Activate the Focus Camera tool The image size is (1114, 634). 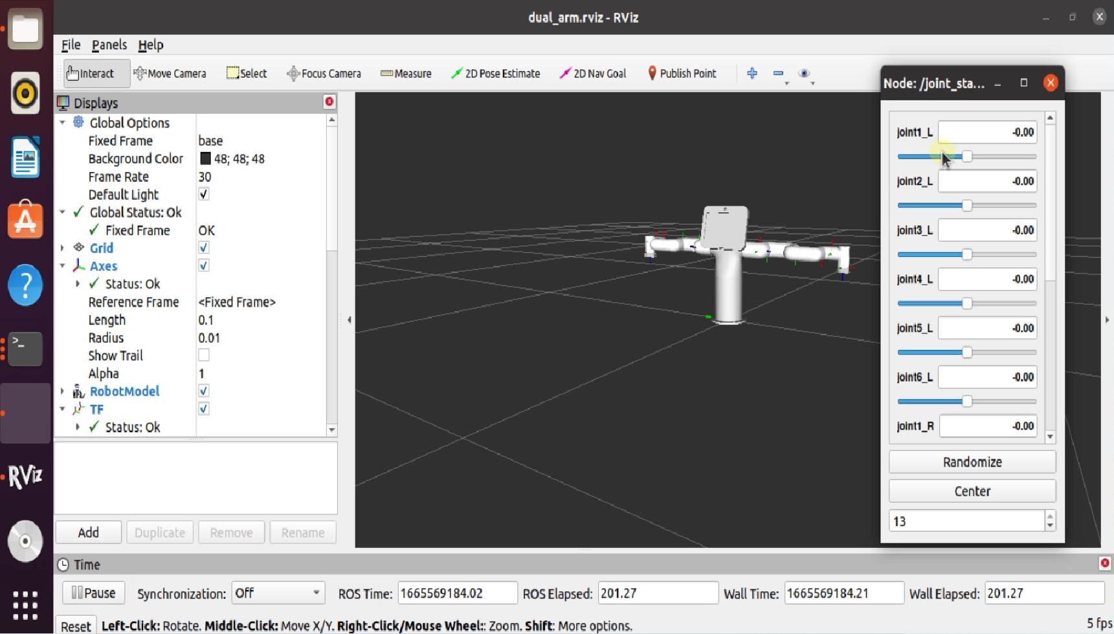pos(324,74)
